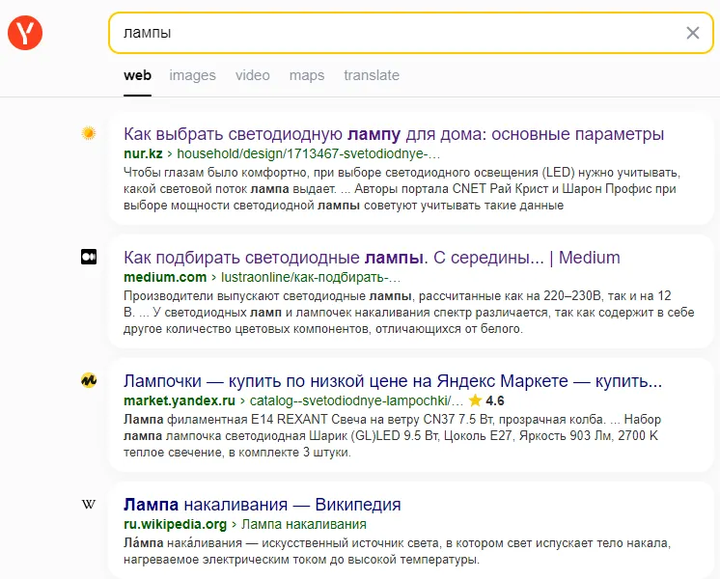Open the maps tab
The image size is (720, 579).
click(x=307, y=75)
